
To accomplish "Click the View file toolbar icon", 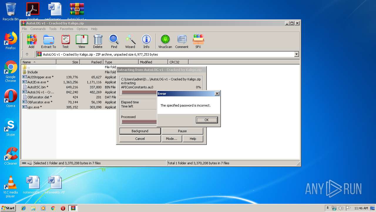I will pyautogui.click(x=82, y=42).
